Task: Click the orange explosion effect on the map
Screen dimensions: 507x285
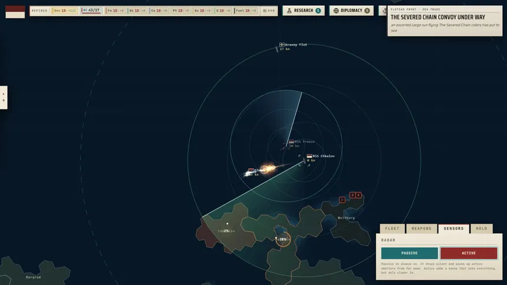Action: [x=268, y=168]
